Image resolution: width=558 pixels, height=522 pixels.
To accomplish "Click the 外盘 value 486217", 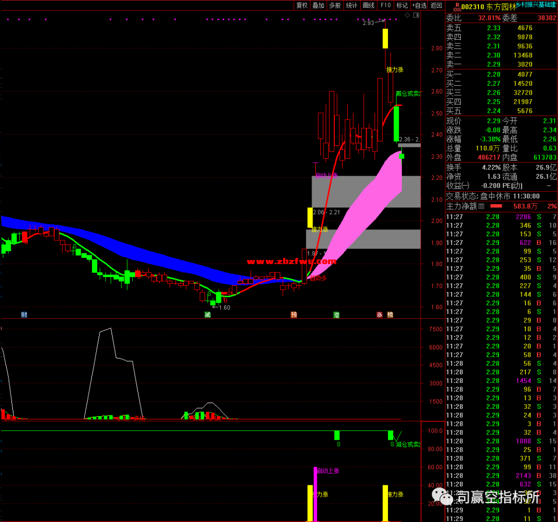I will [489, 158].
